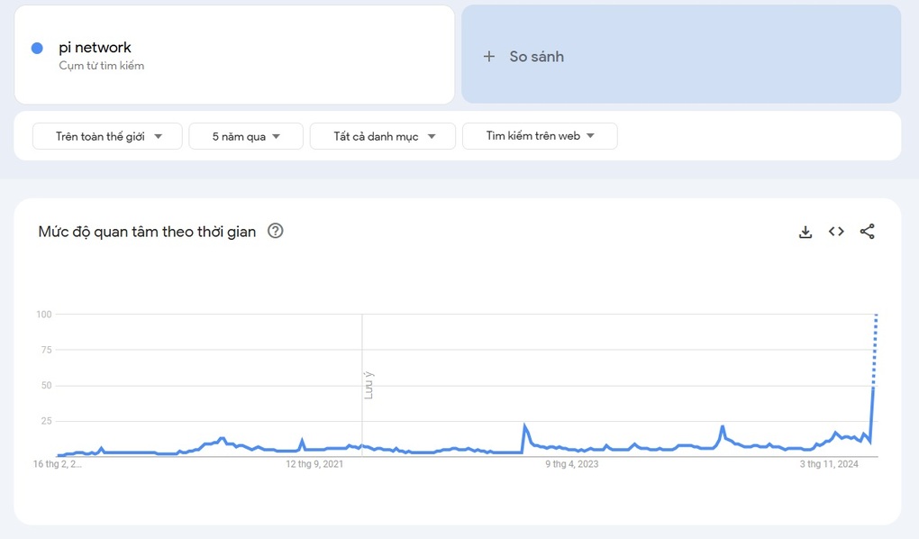Expand Tất cả danh mục category dropdown
The height and width of the screenshot is (539, 919).
pyautogui.click(x=383, y=136)
